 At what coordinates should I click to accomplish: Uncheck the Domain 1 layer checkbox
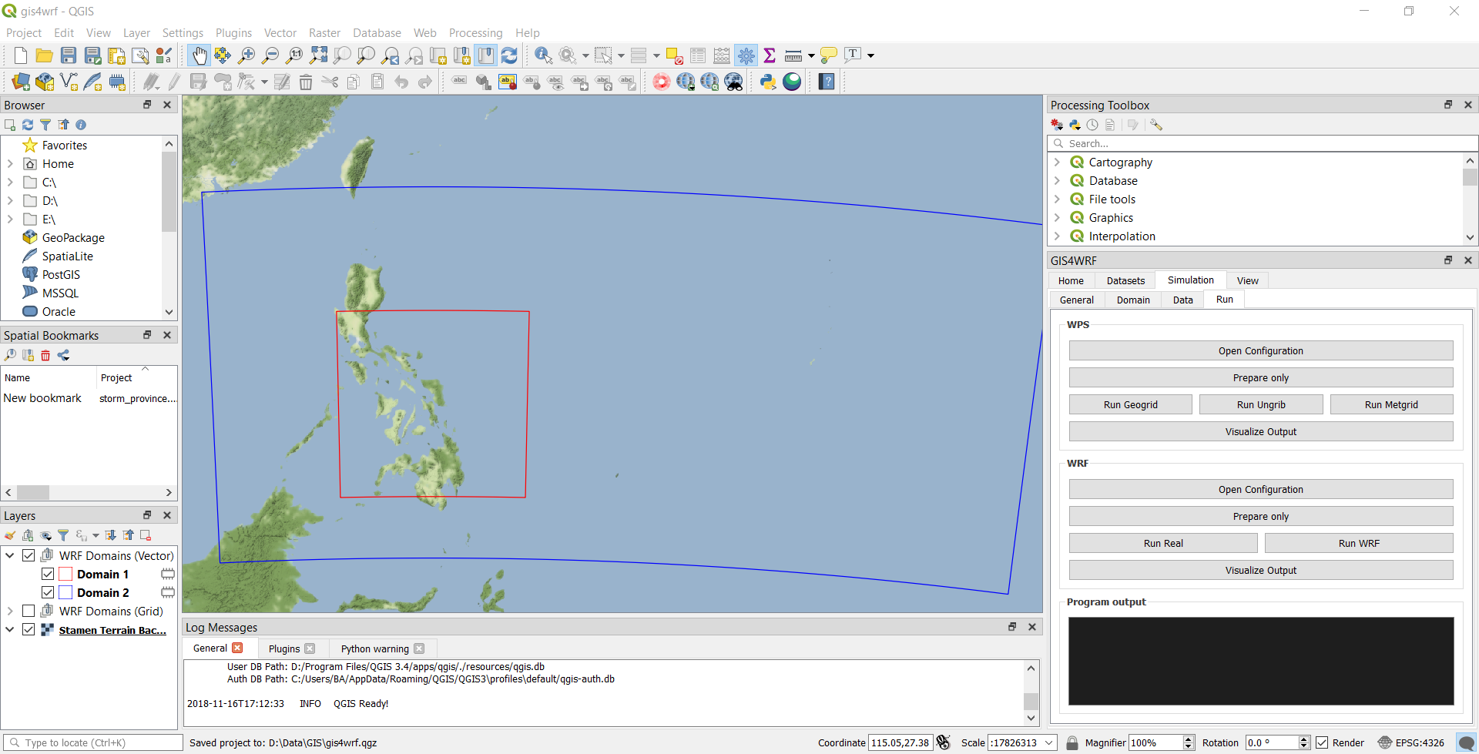coord(48,575)
